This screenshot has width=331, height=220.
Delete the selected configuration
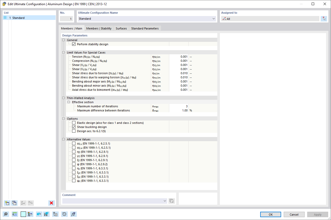tap(51, 203)
